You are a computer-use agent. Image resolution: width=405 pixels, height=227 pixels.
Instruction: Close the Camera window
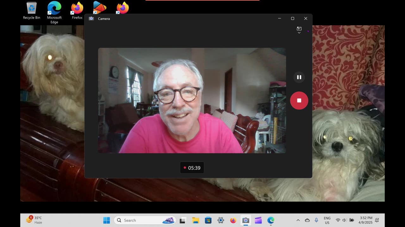click(306, 19)
